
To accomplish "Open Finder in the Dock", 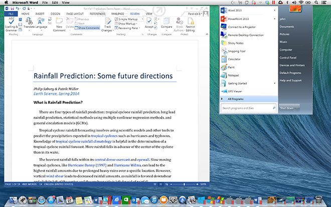I will [x=14, y=200].
